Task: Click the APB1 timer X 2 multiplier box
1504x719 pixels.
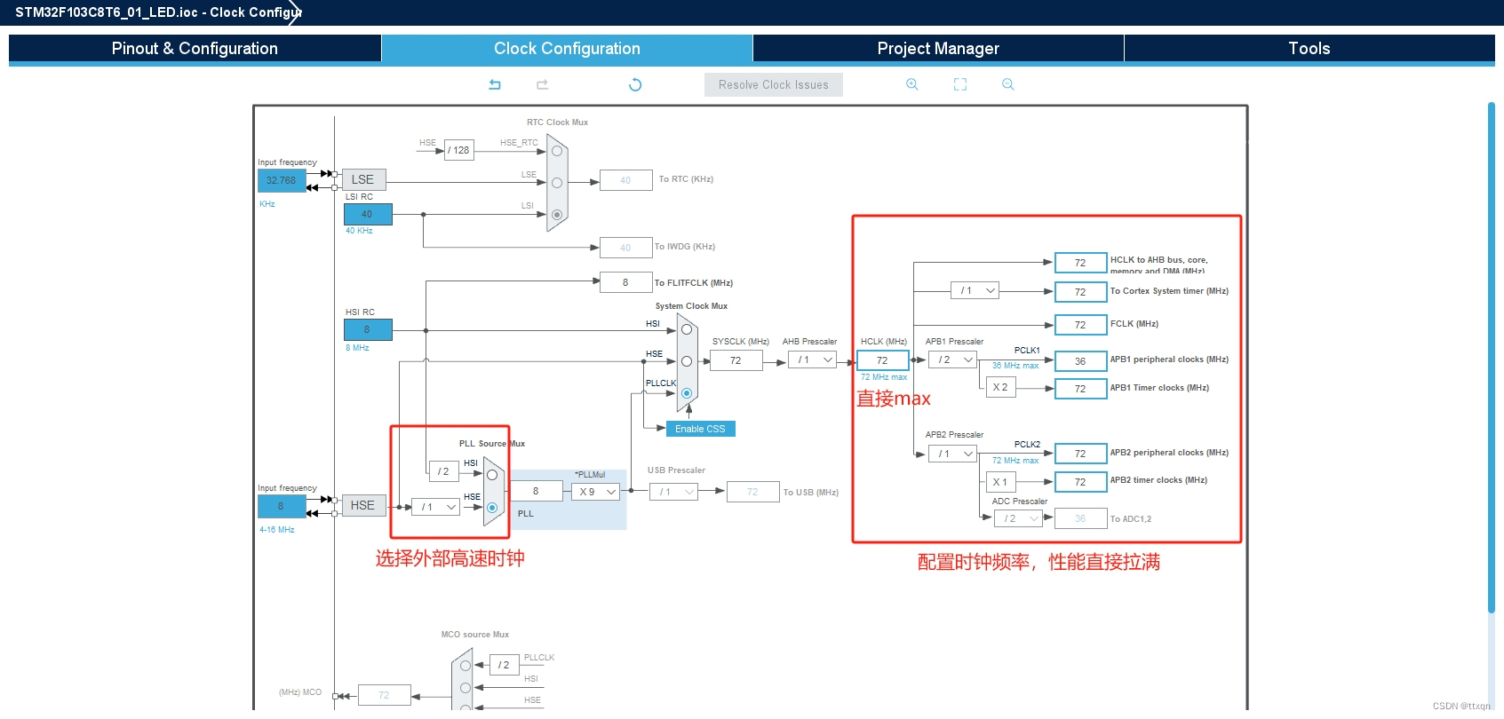Action: (1000, 387)
